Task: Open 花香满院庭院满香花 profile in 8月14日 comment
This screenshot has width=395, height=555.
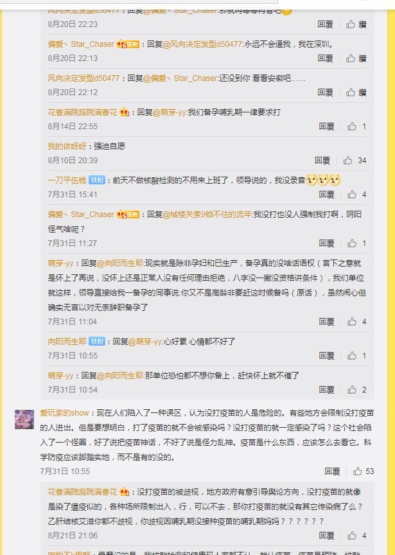Action: [x=82, y=112]
